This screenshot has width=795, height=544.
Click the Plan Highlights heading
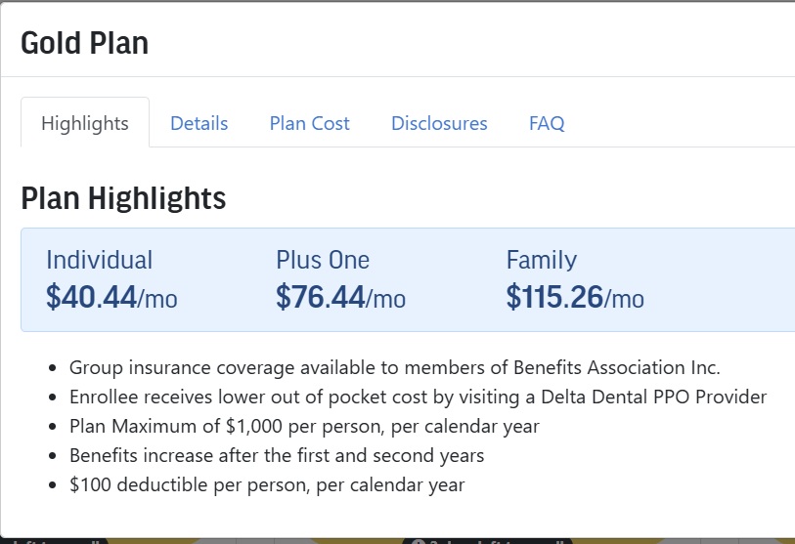click(123, 198)
